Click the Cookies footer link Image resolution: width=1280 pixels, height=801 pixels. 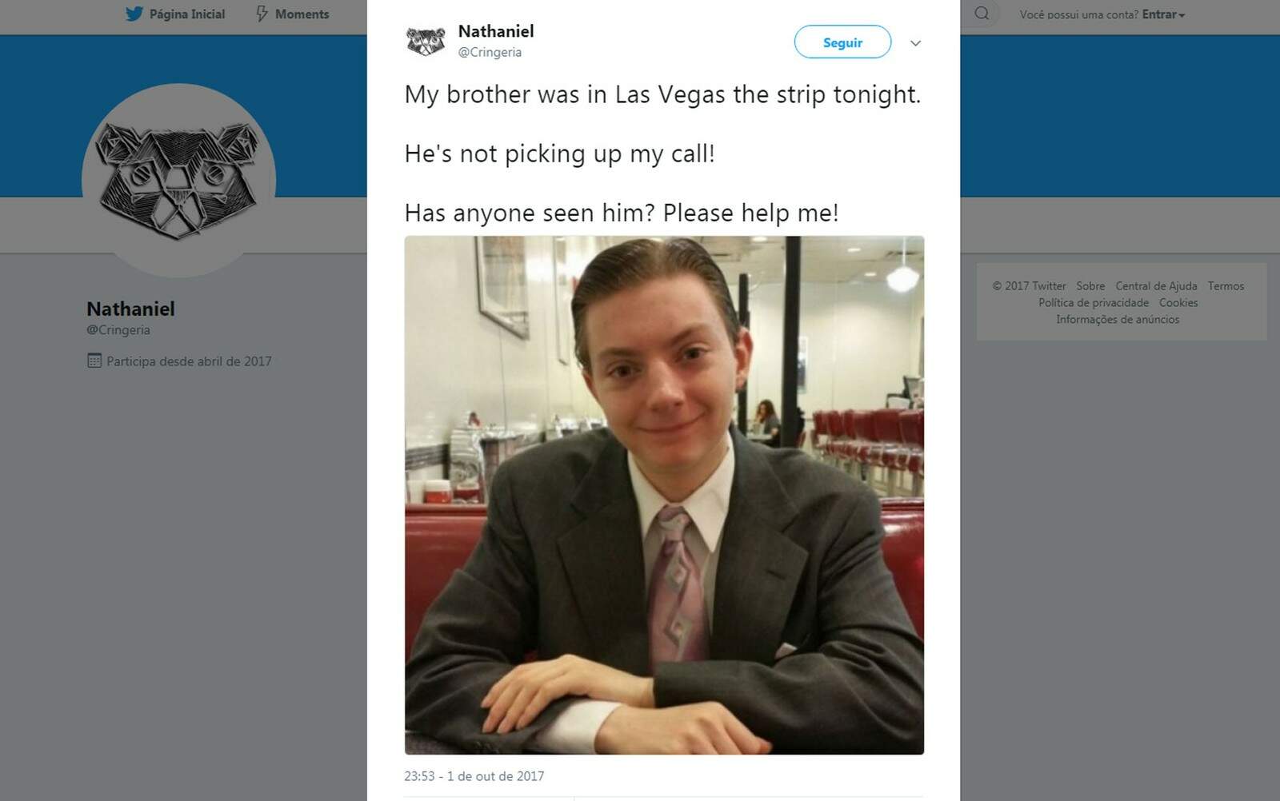click(x=1178, y=303)
